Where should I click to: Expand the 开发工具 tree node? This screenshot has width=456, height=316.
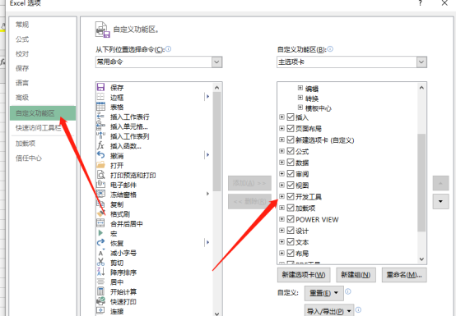tap(282, 196)
